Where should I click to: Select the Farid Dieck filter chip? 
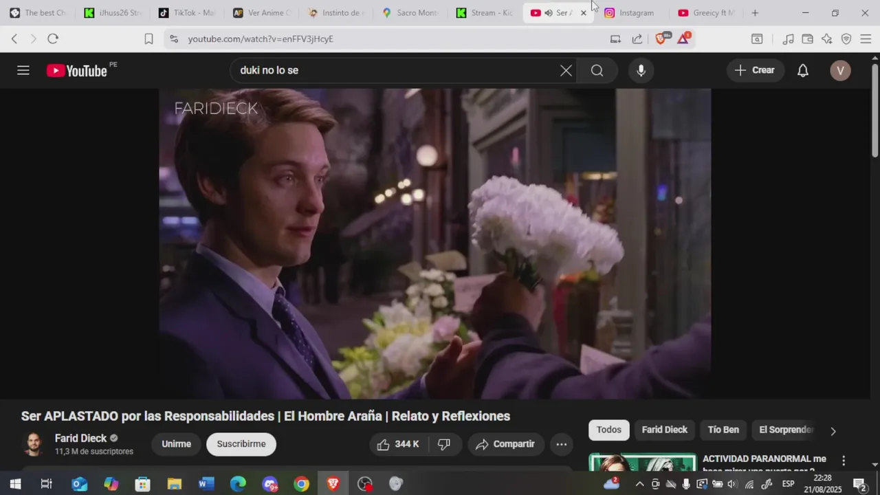point(664,430)
